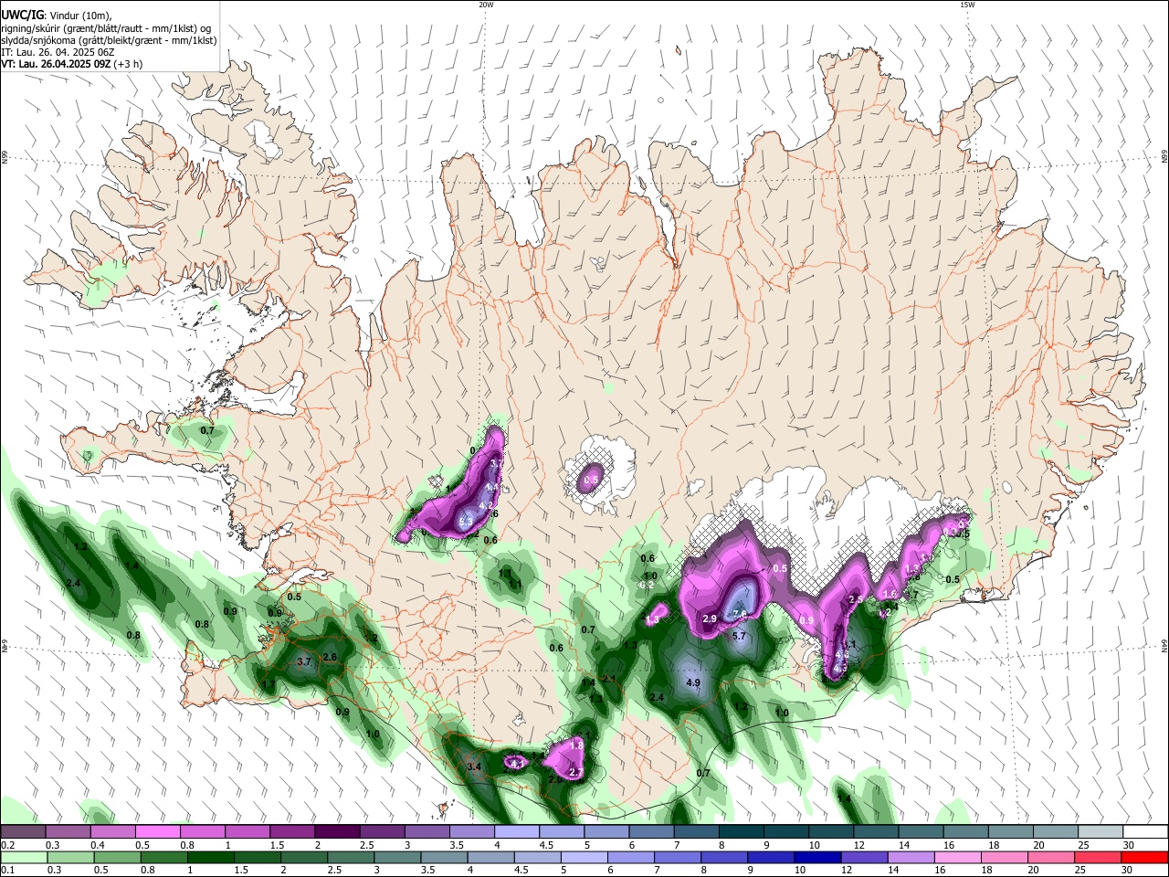Pick light green legend swatch between 0.3 and 0.5
Screen dimensions: 1169x877
[70, 857]
